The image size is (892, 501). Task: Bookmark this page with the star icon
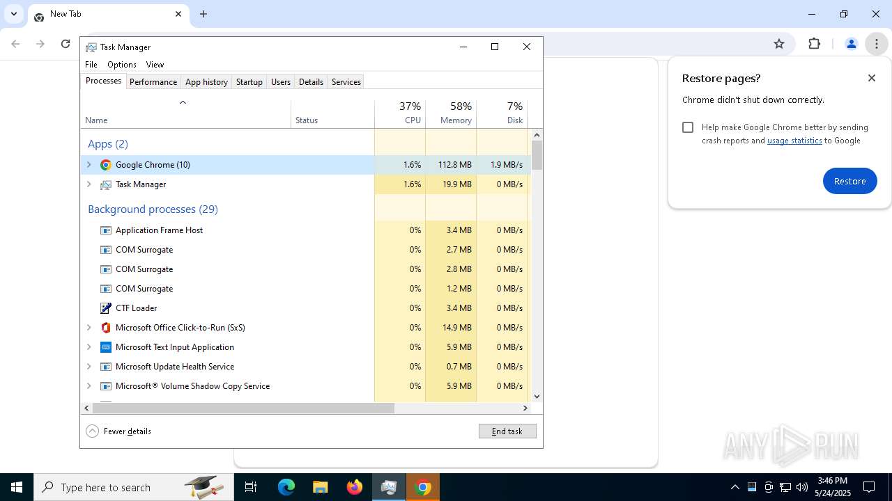tap(779, 44)
